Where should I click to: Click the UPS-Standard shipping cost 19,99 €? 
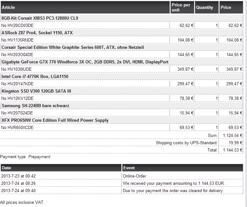click(x=235, y=143)
